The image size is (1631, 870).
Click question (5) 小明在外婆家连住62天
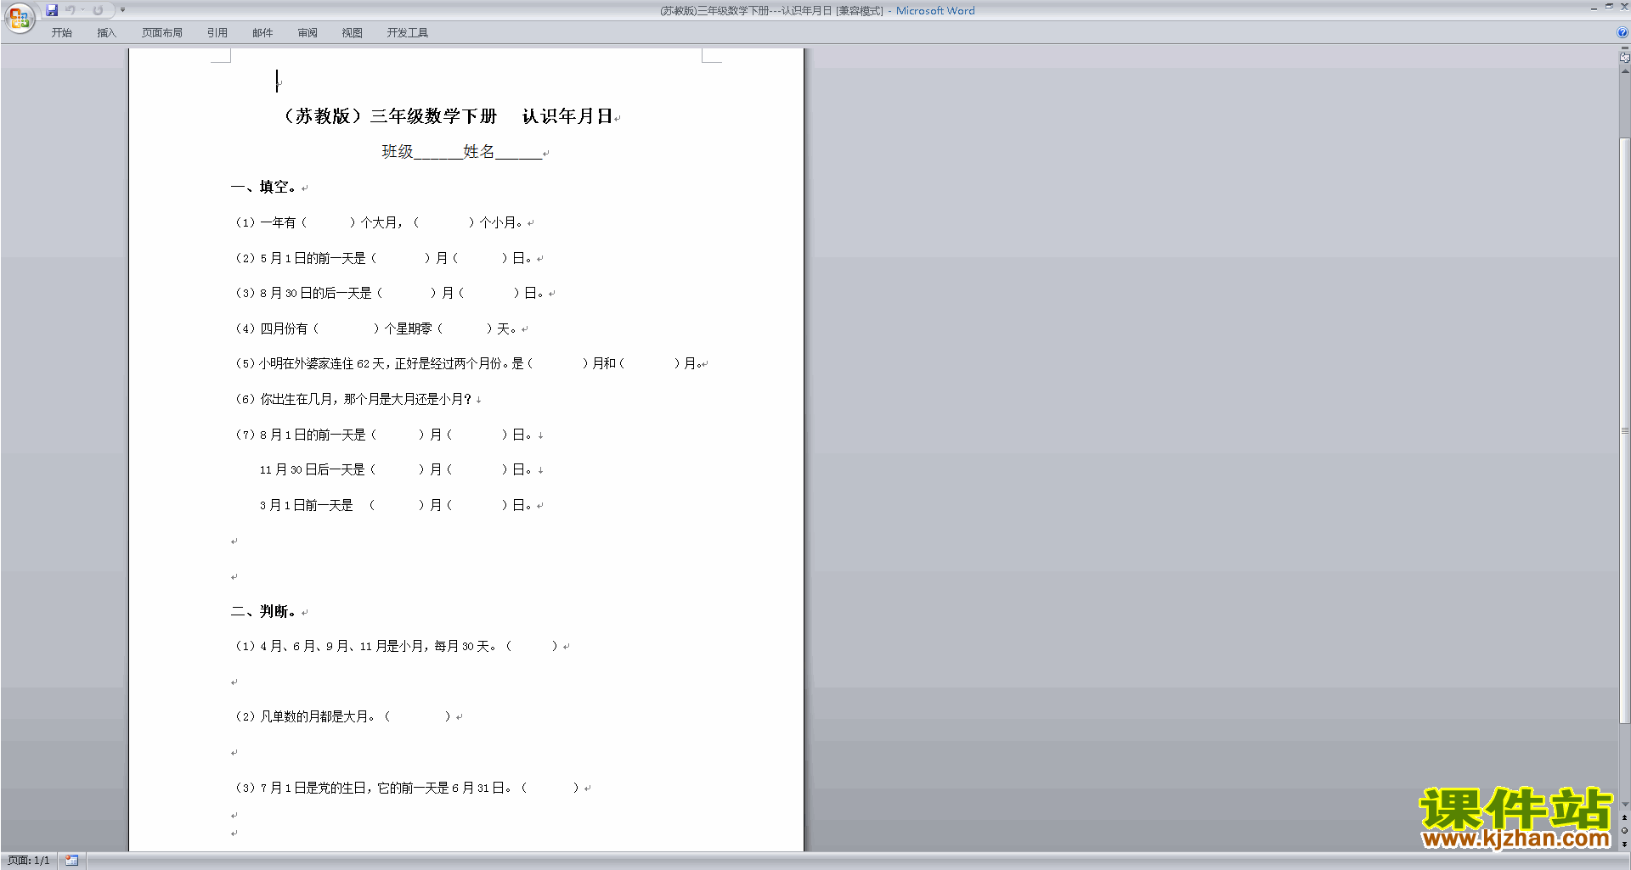[x=468, y=363]
